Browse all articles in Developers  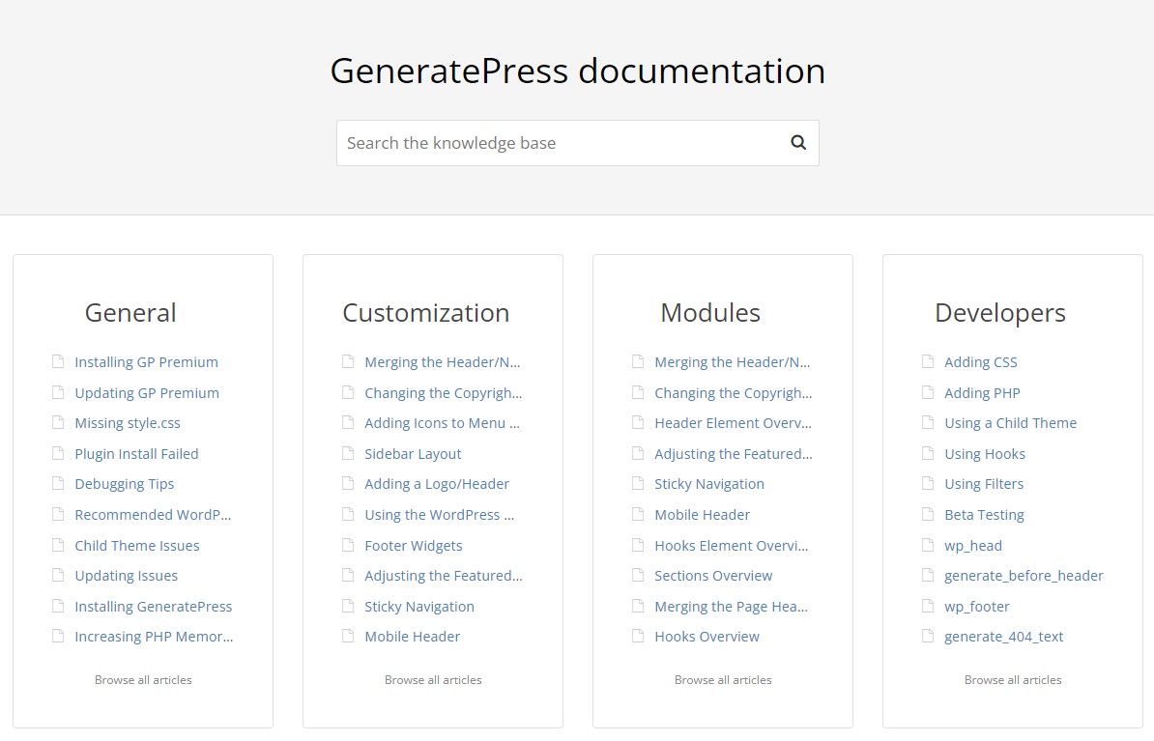coord(1013,680)
